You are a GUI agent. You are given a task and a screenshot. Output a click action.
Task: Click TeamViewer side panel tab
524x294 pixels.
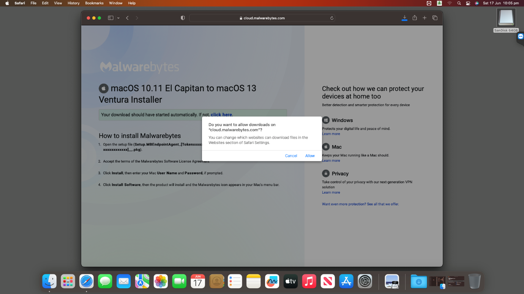click(x=520, y=37)
